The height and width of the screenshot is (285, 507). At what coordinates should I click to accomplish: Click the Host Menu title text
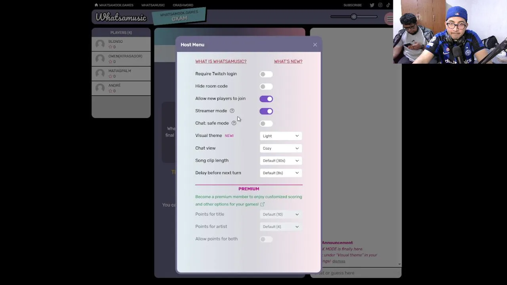193,45
